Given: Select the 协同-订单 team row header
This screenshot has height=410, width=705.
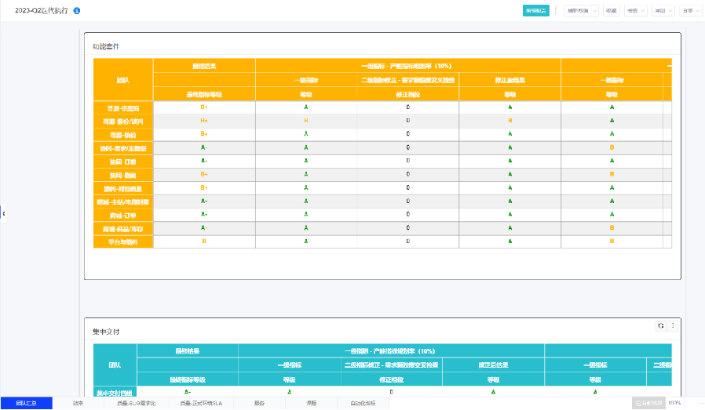Looking at the screenshot, I should [123, 161].
